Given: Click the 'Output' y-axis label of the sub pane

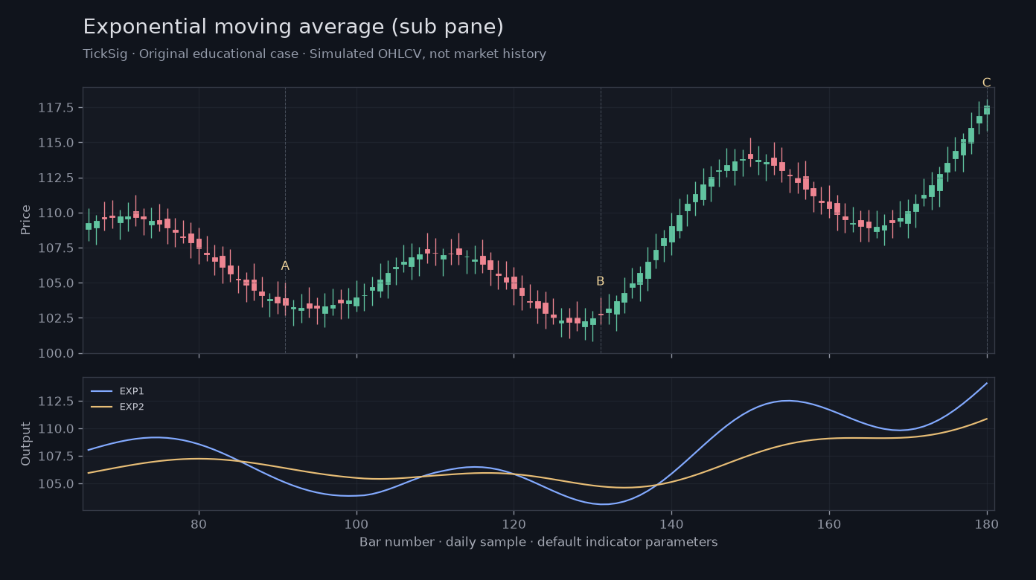Looking at the screenshot, I should (x=26, y=444).
